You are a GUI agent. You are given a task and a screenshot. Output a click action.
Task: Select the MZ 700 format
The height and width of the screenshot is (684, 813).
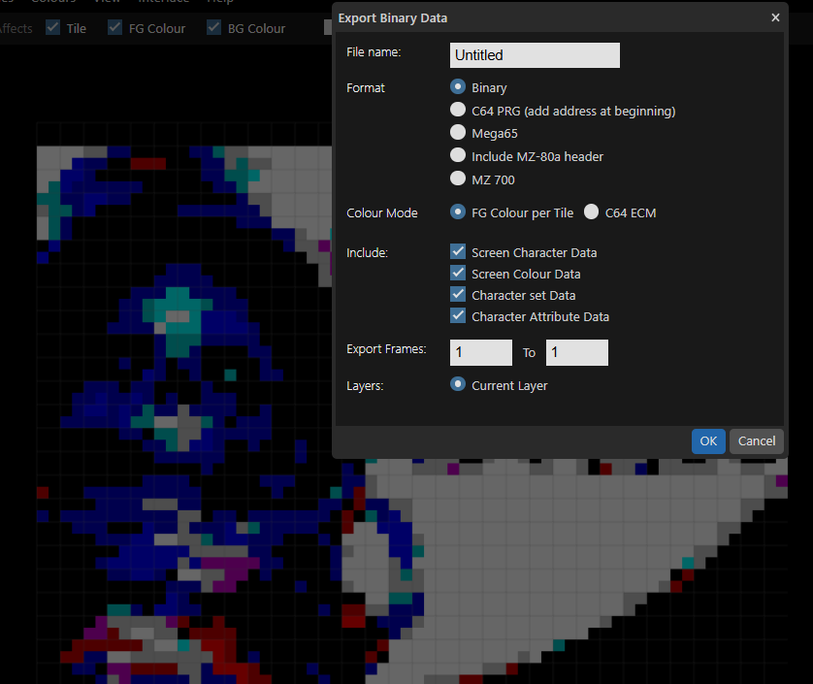tap(458, 179)
